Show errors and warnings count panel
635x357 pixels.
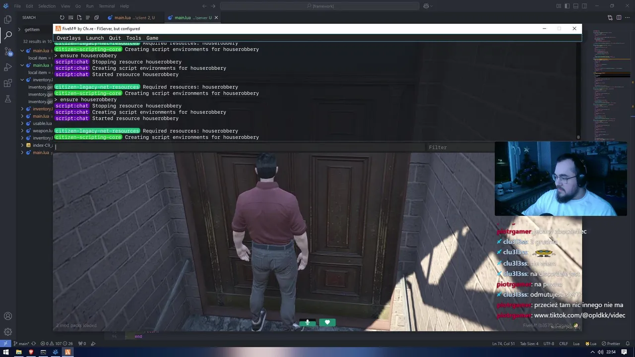click(57, 344)
